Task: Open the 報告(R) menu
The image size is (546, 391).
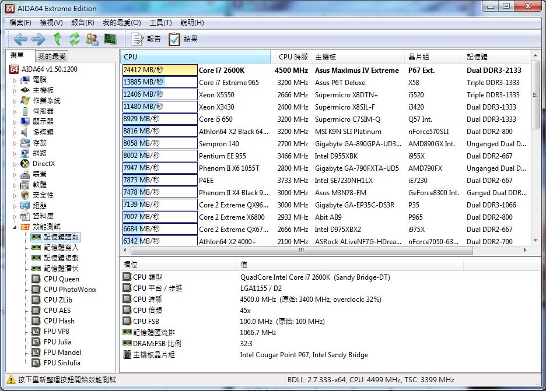Action: (x=82, y=23)
